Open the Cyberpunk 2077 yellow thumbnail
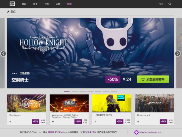The height and width of the screenshot is (137, 182). tap(112, 103)
